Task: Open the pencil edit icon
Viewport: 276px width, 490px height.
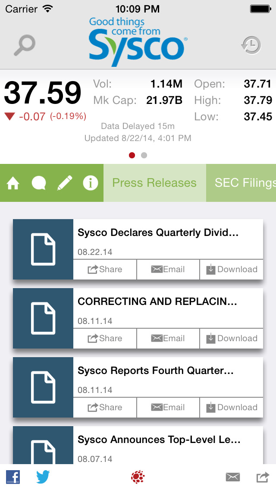Action: point(65,183)
